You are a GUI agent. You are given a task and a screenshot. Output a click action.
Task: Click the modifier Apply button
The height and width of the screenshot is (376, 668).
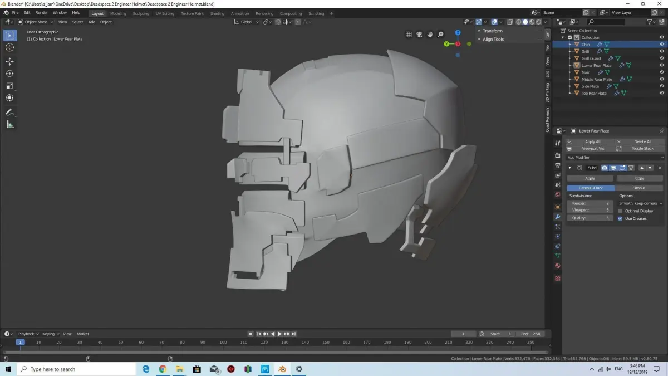[590, 178]
